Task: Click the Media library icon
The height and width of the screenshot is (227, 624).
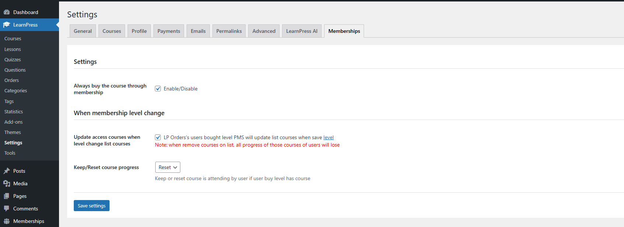Action: pyautogui.click(x=7, y=183)
